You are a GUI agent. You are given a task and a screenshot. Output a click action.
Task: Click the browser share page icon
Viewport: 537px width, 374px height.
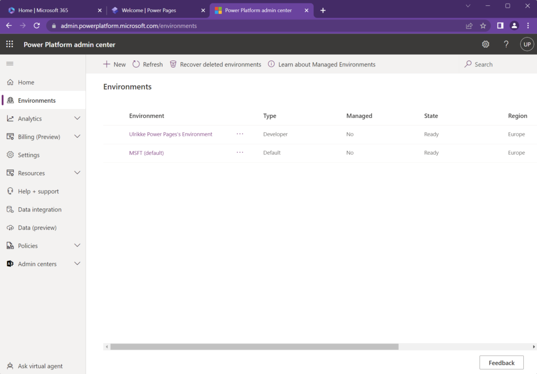pyautogui.click(x=469, y=26)
